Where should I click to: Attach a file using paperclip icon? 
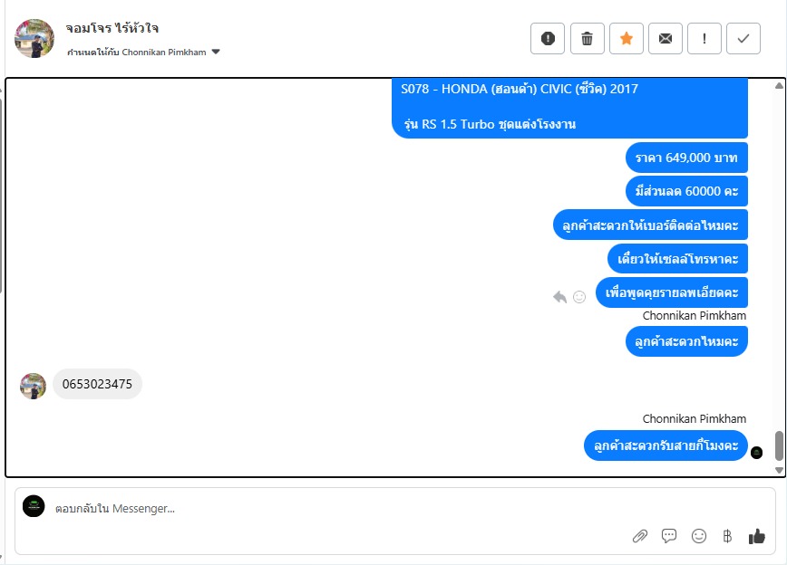click(x=640, y=536)
